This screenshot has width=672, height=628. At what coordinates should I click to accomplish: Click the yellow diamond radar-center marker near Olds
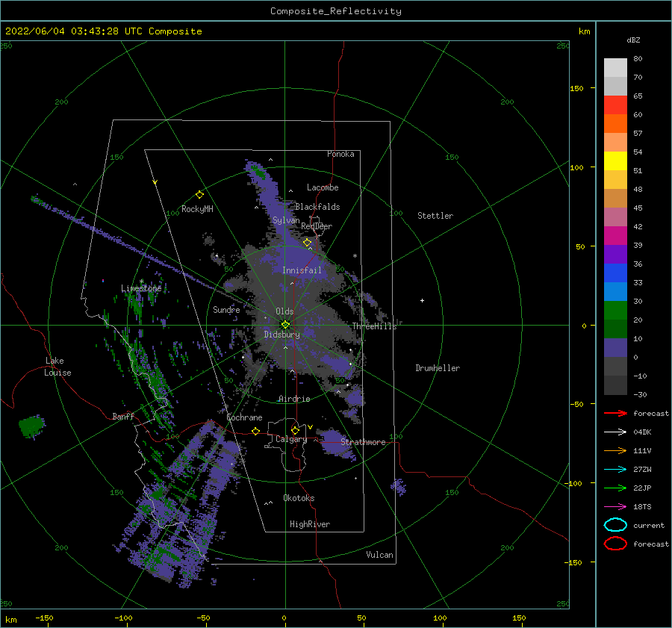[x=285, y=325]
